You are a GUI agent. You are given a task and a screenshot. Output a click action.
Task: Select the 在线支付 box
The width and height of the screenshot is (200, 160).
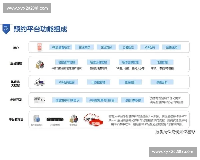[x=106, y=47]
